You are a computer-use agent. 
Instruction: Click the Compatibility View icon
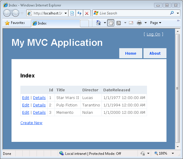coord(72,13)
